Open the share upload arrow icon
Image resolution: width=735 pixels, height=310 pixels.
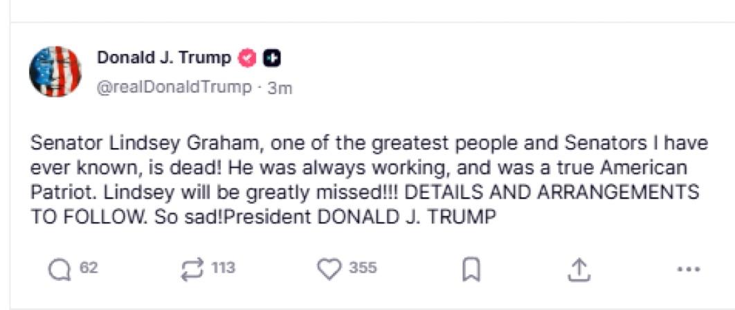tap(577, 271)
